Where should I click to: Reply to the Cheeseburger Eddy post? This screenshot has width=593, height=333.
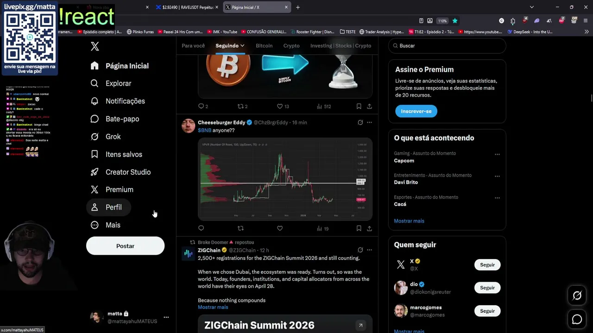click(201, 228)
